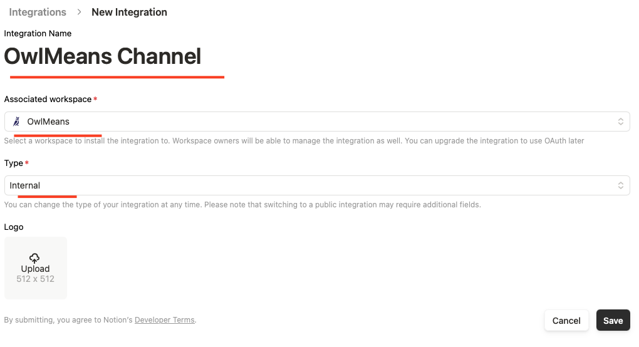Open the Developer Terms link
Screen dimensions: 639x347
165,319
